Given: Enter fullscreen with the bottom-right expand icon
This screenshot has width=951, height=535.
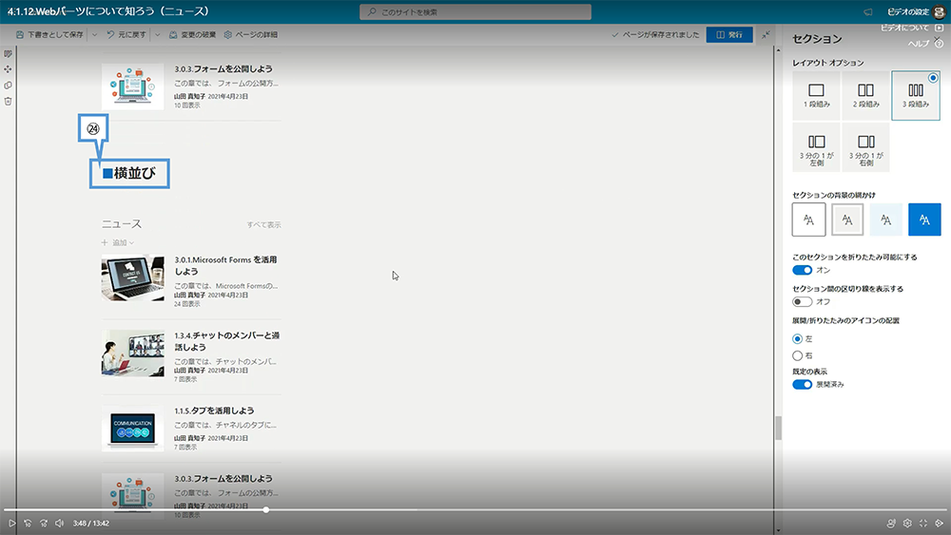Looking at the screenshot, I should point(923,523).
